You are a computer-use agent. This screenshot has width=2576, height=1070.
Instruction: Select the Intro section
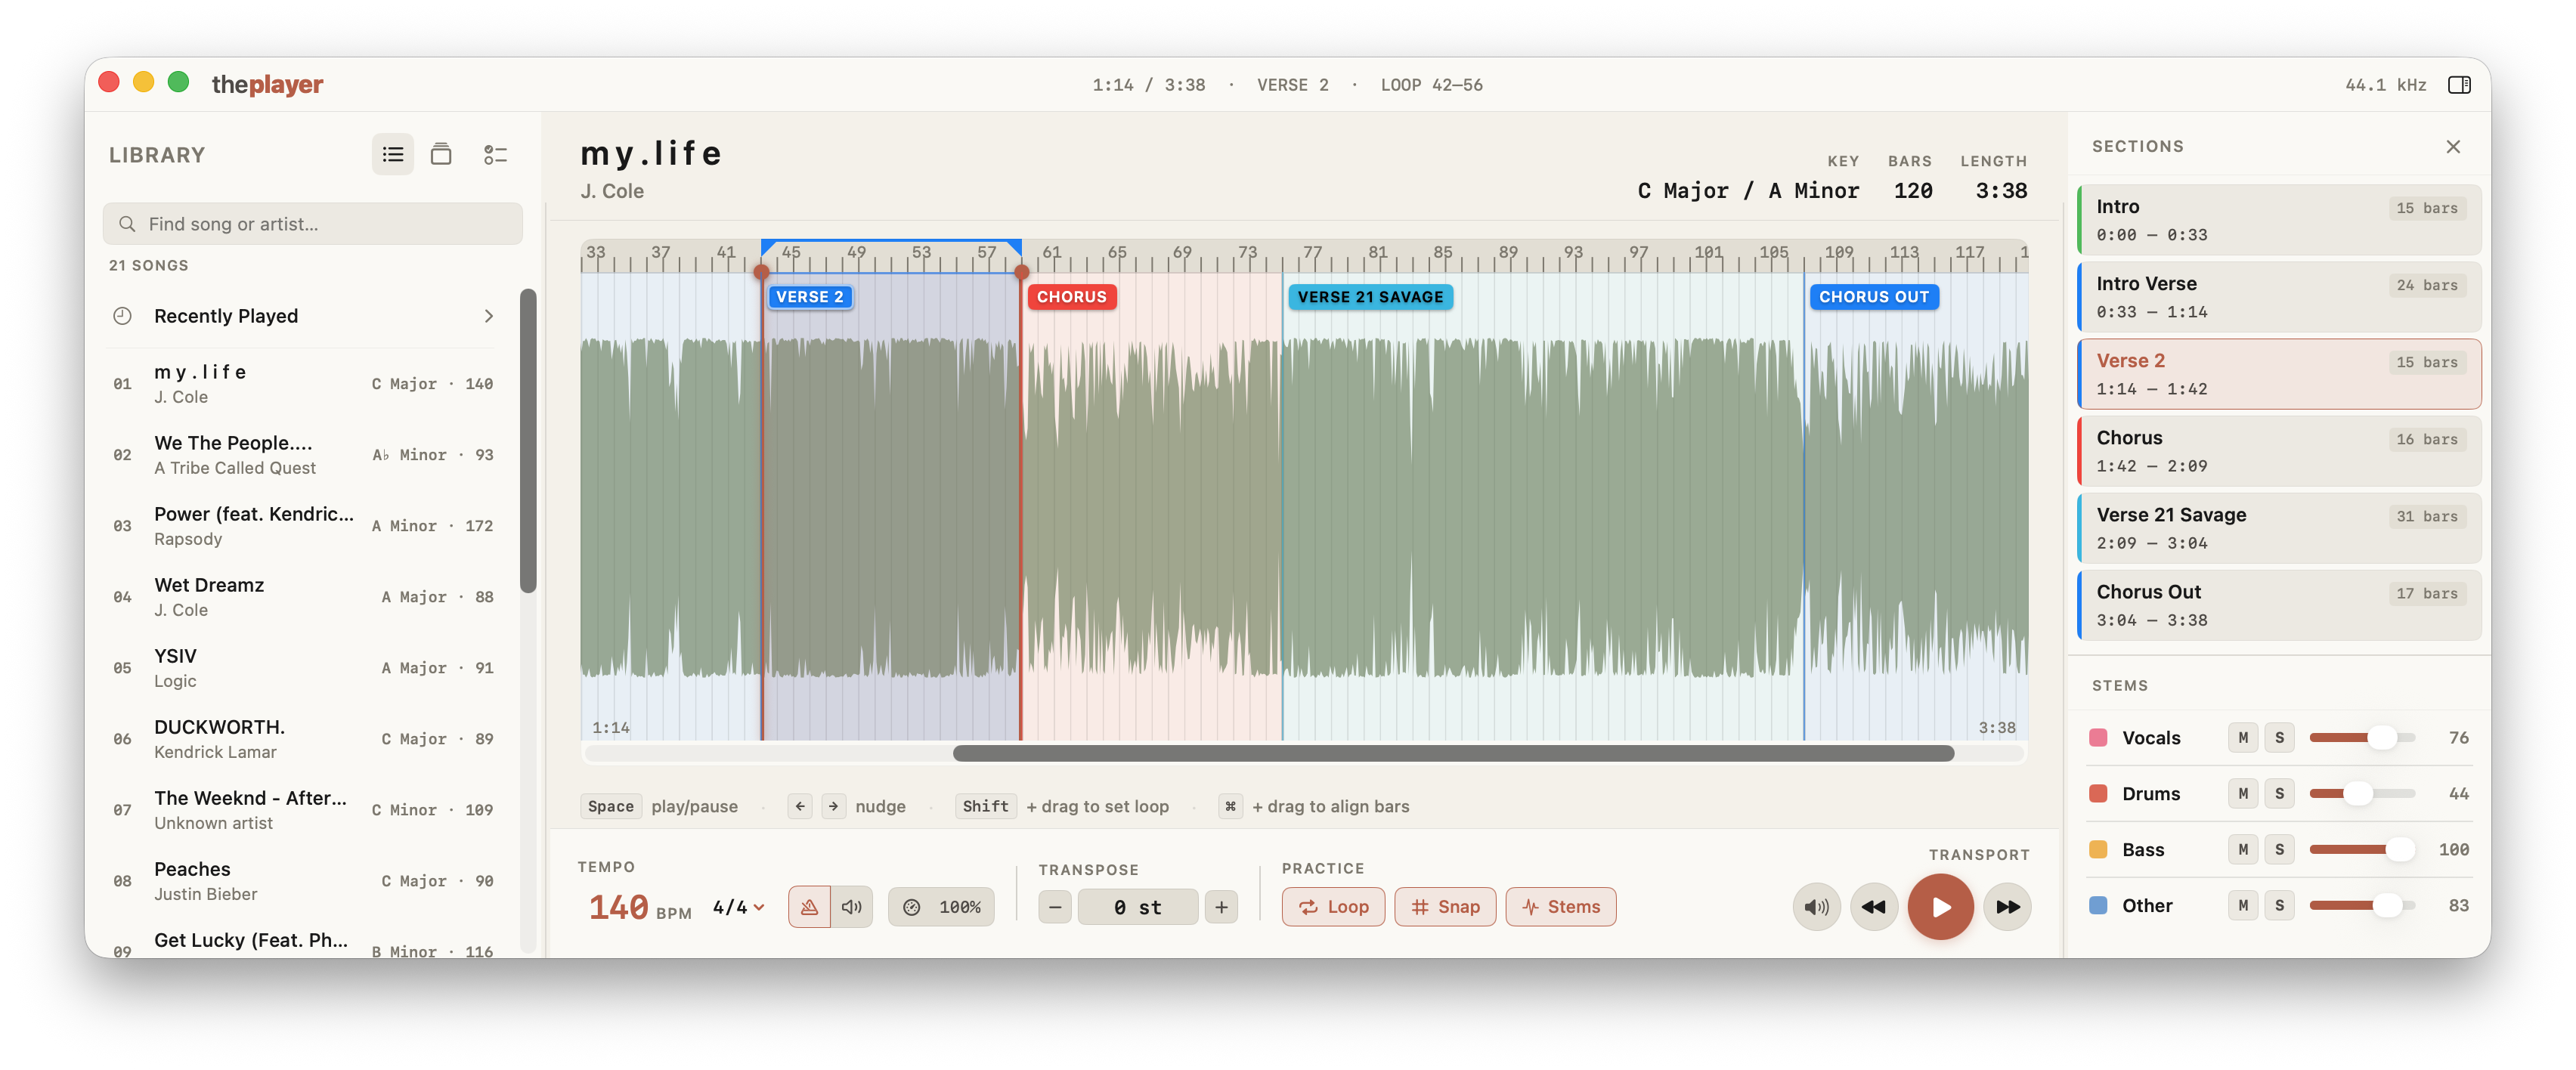[2279, 220]
